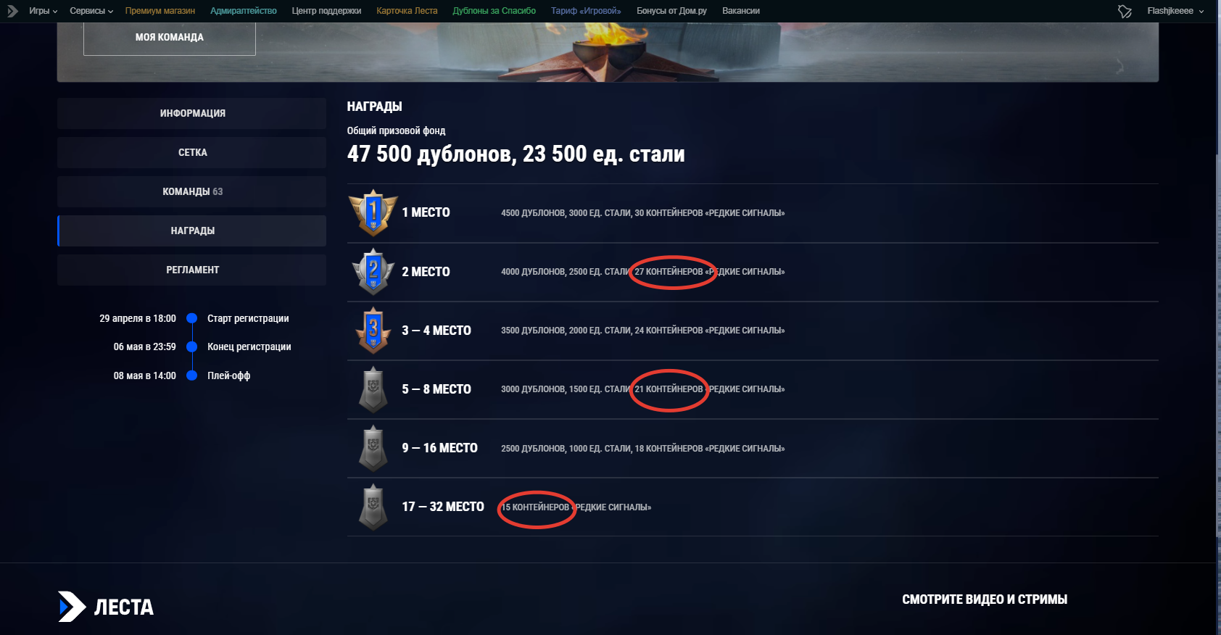Click the Lesta arrow logo in top bar
This screenshot has height=635, width=1221.
point(12,11)
